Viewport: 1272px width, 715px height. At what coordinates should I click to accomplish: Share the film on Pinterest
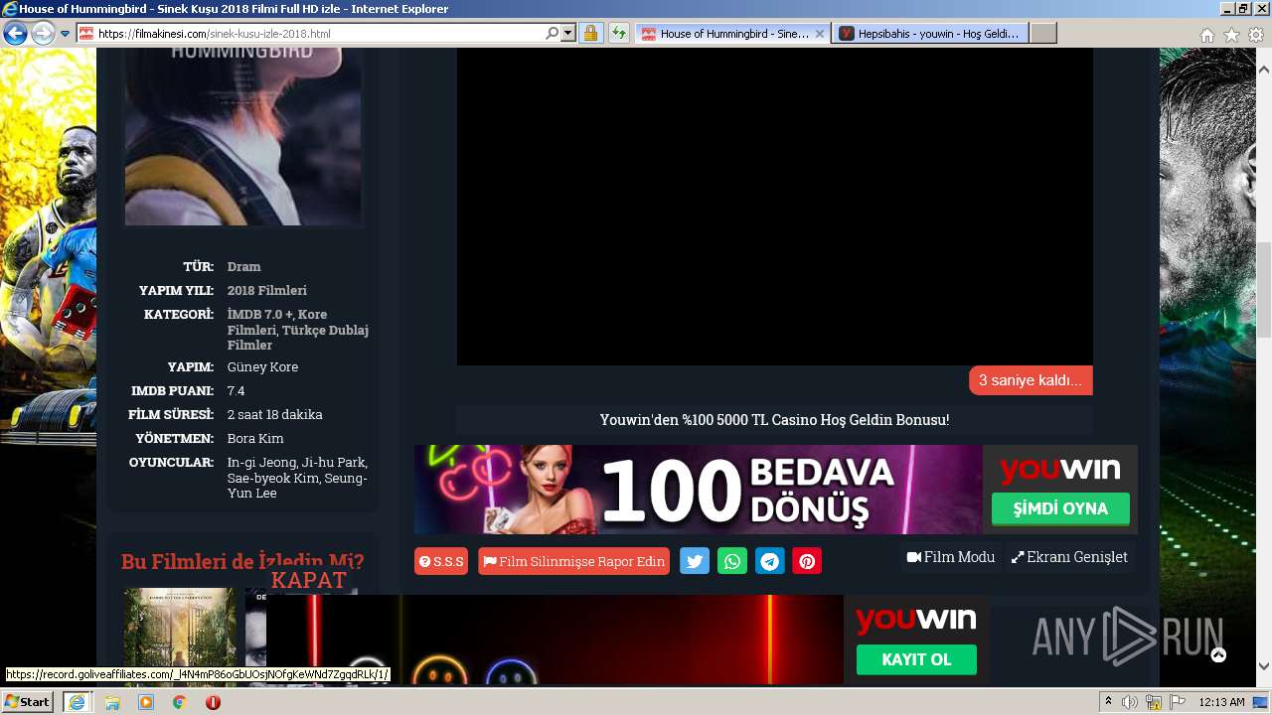pyautogui.click(x=807, y=561)
